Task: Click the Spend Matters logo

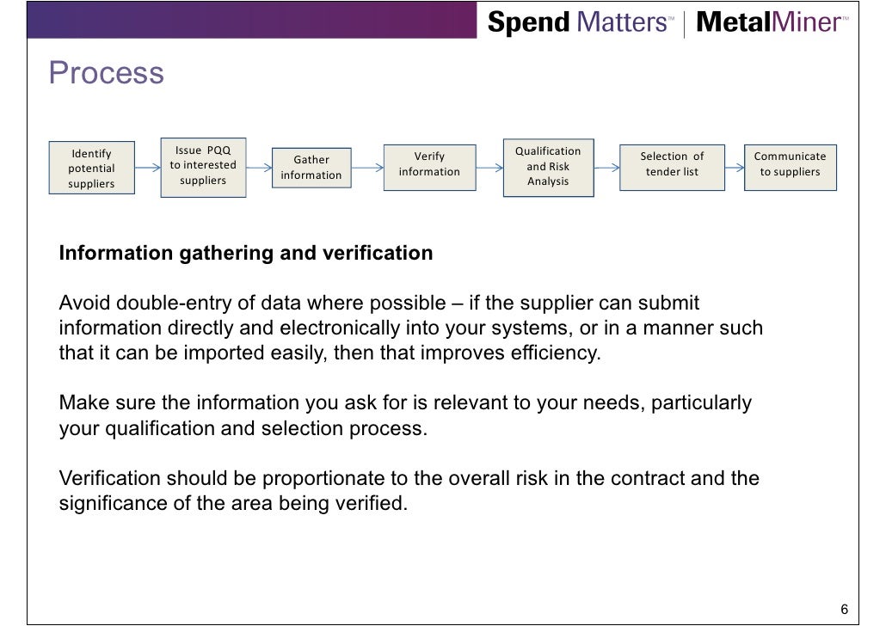Action: tap(581, 22)
